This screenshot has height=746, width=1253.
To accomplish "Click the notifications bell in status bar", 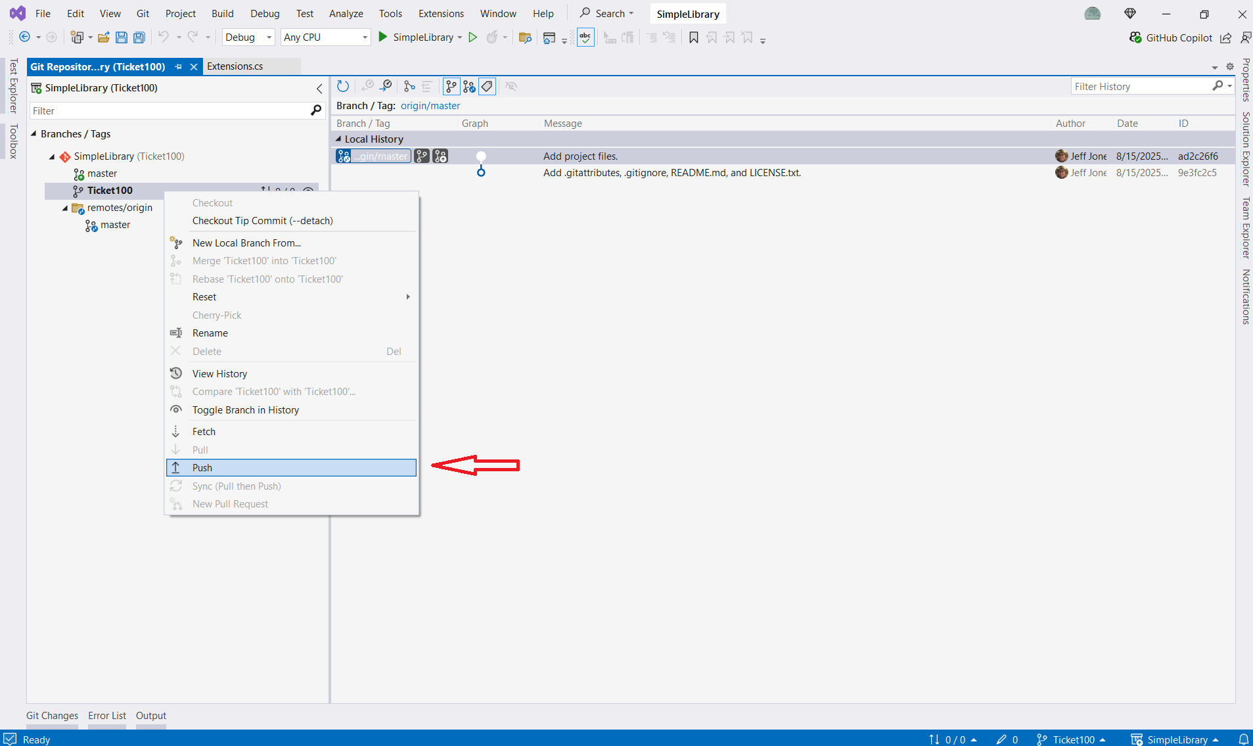I will [x=1243, y=739].
